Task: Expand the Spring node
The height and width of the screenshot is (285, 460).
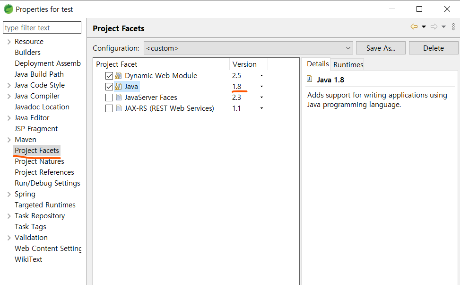Action: point(9,194)
